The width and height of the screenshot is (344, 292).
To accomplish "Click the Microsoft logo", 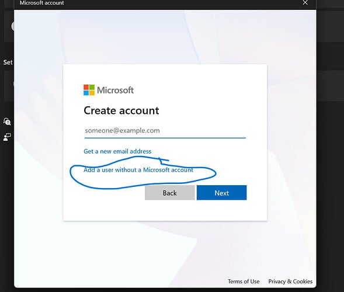I will click(x=109, y=90).
